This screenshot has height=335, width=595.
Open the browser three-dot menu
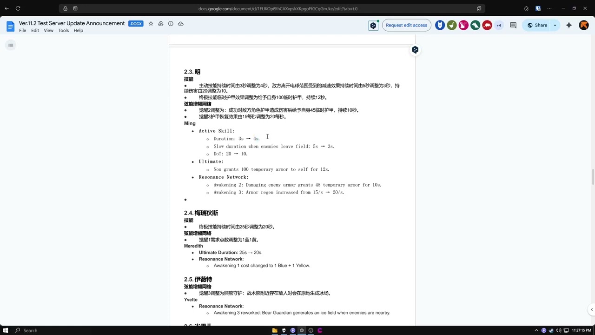550,8
